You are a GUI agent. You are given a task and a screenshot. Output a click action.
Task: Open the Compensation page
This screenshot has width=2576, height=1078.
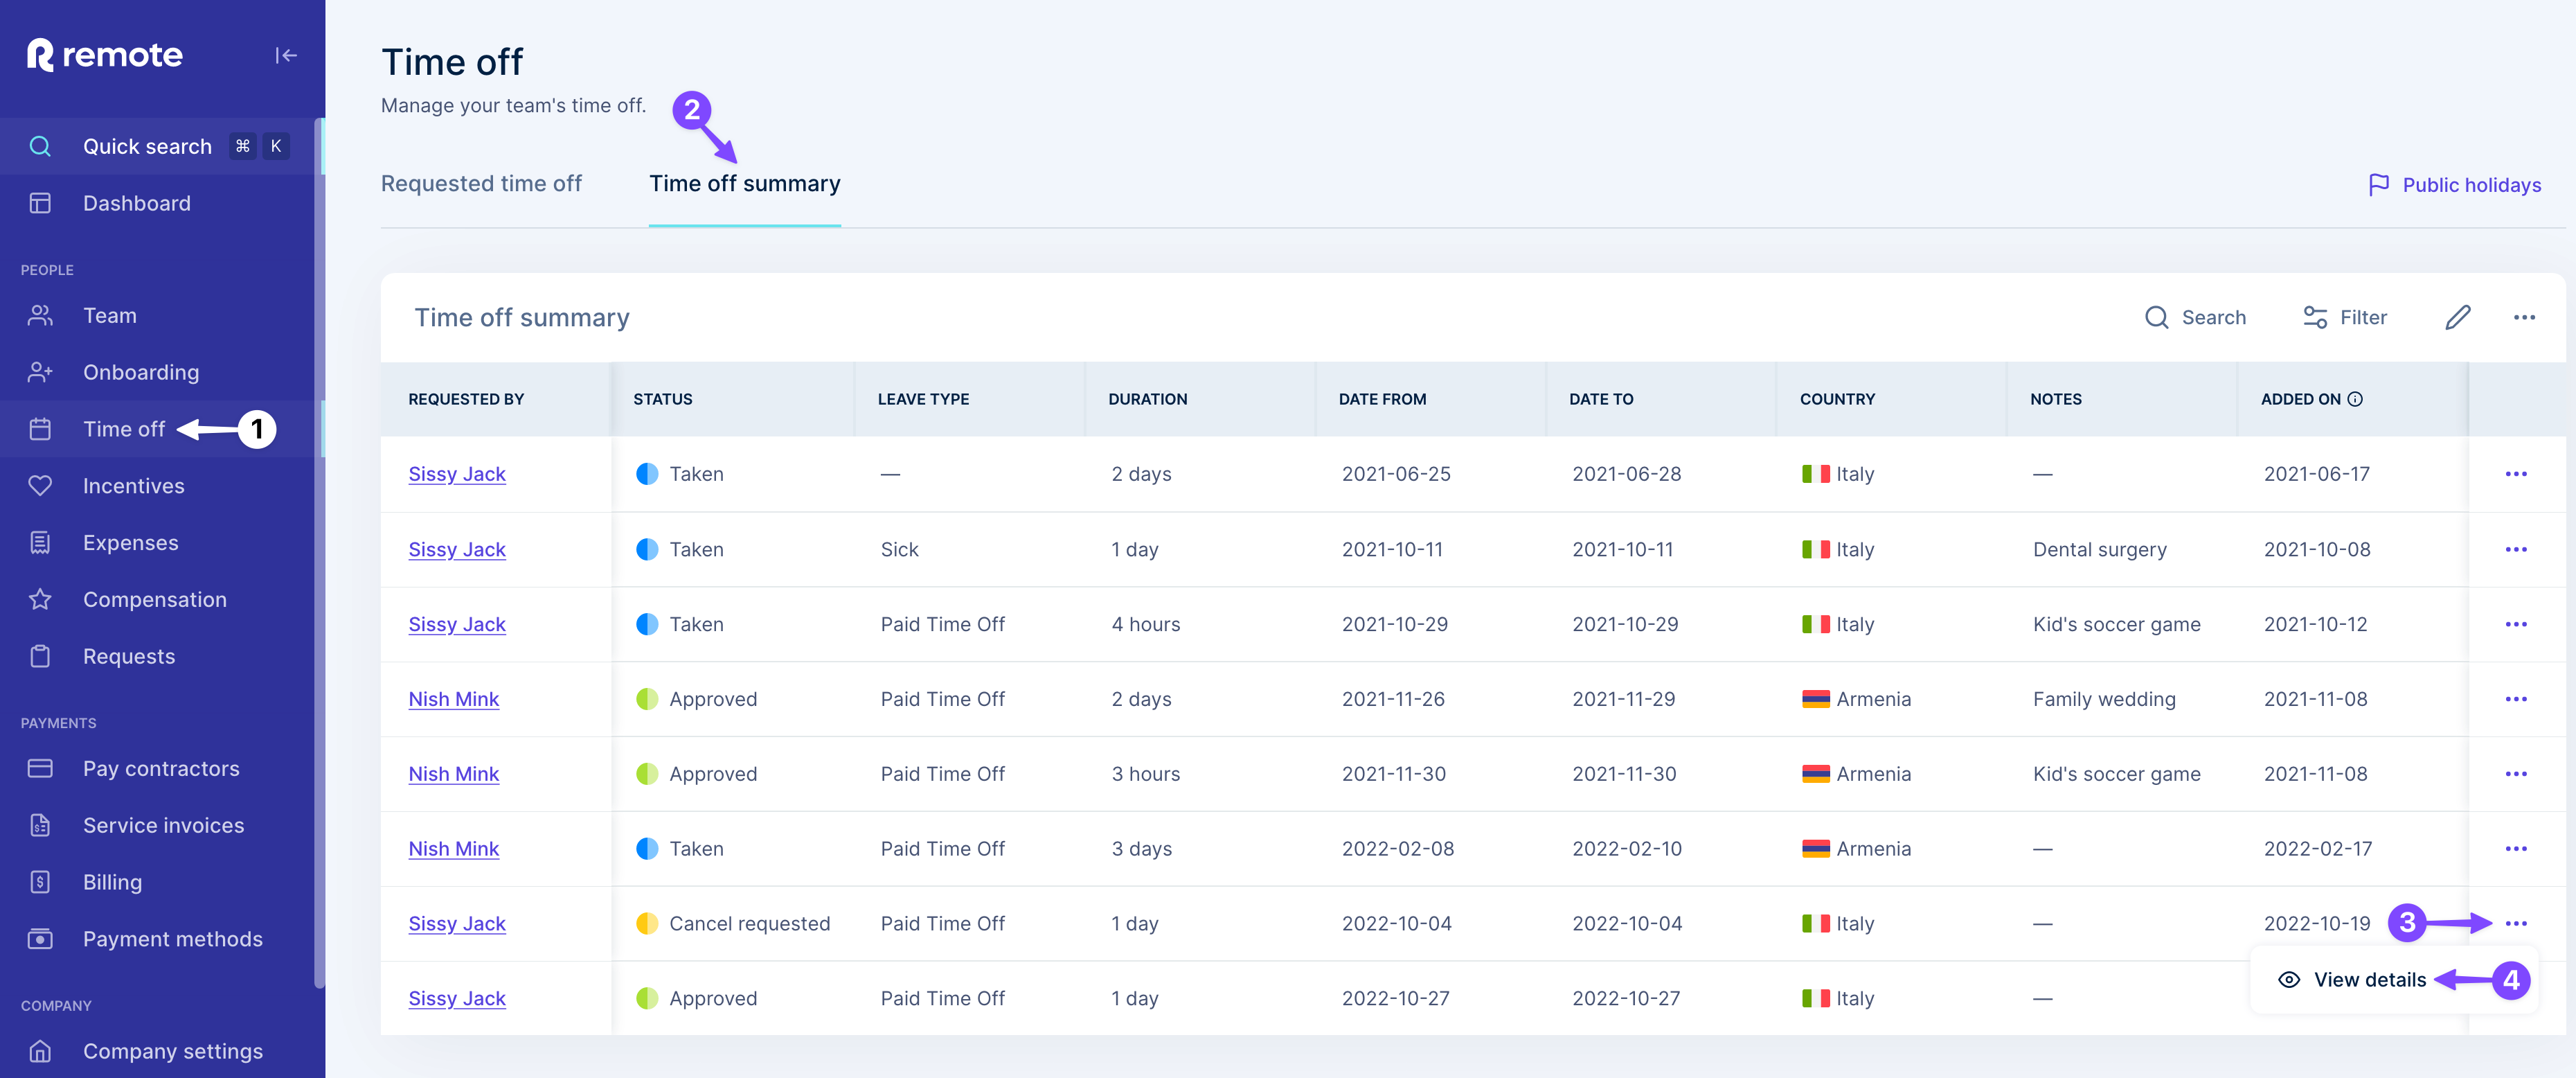[x=155, y=599]
